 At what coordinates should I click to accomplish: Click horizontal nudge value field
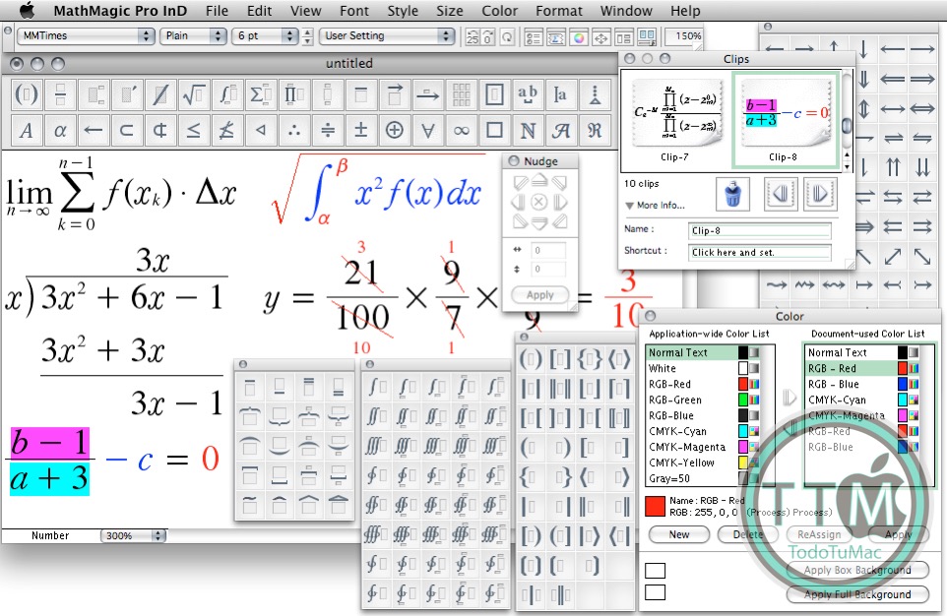point(547,250)
